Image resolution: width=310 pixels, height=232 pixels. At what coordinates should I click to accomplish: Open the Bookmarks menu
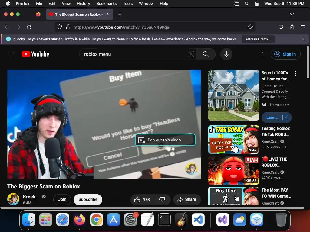point(106,4)
